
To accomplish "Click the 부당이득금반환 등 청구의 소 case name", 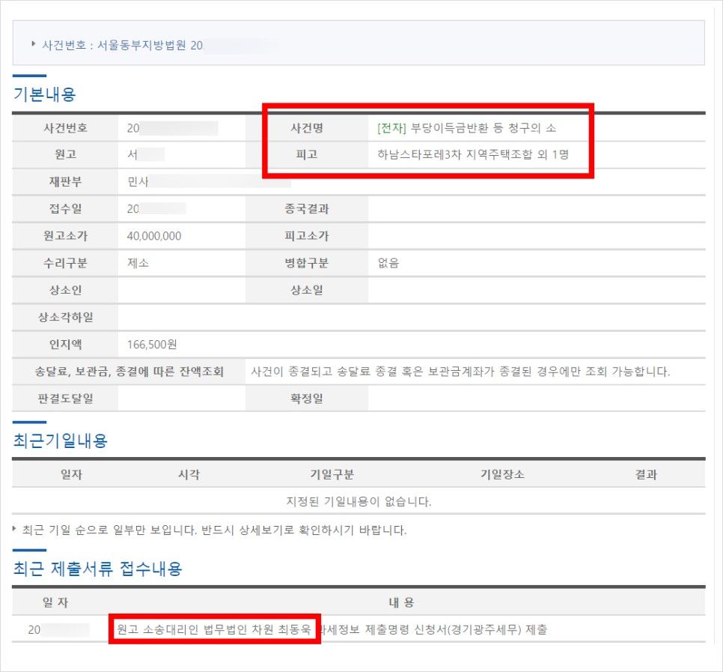I will pos(483,128).
